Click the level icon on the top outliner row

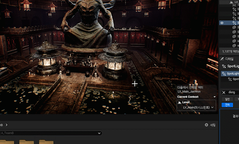coord(231,2)
